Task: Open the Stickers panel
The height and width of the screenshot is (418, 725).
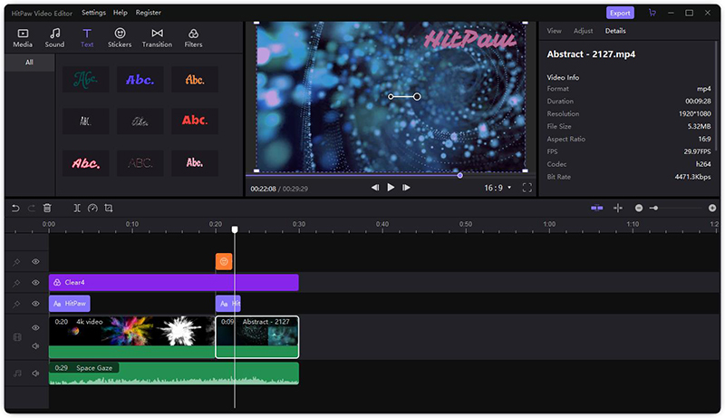Action: [120, 37]
